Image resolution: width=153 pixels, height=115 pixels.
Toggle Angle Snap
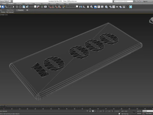pos(53,7)
